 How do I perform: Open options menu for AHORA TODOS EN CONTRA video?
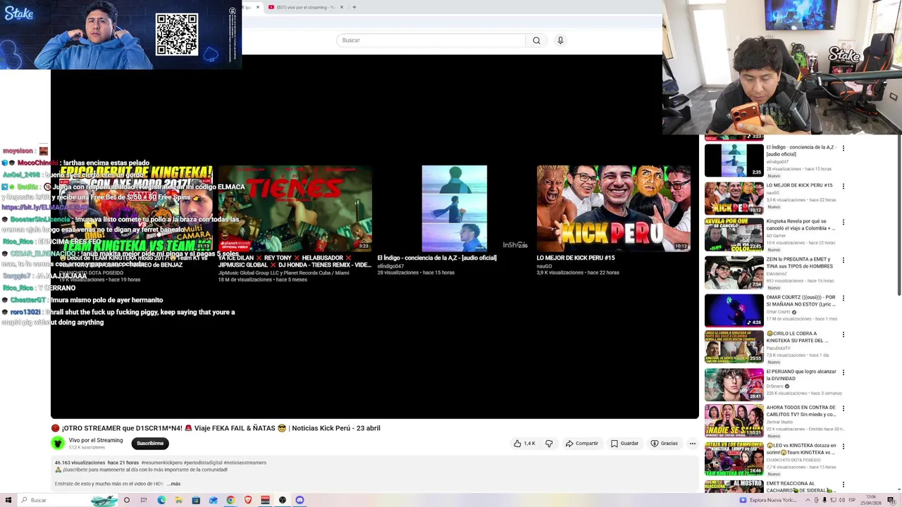843,408
